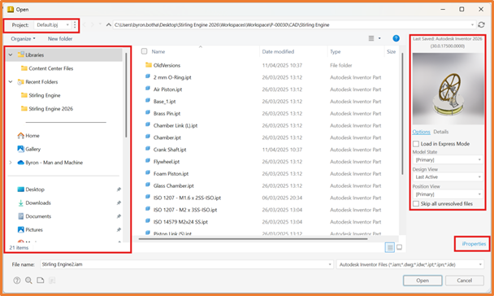
Task: Open the project options three-dot menu
Action: tap(75, 25)
